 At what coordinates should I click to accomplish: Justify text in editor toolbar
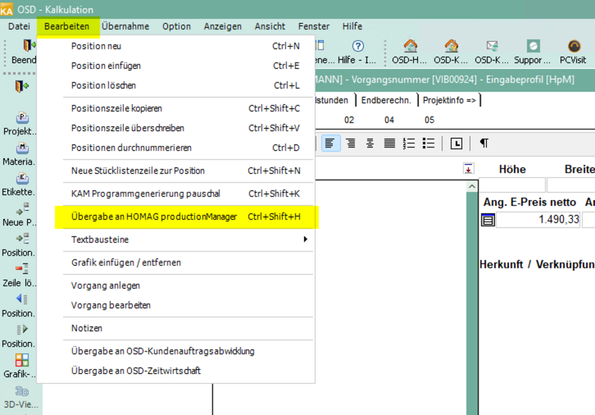point(389,143)
